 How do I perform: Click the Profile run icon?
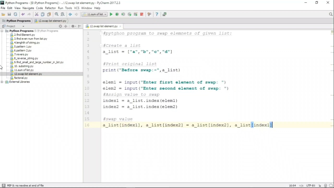[129, 14]
